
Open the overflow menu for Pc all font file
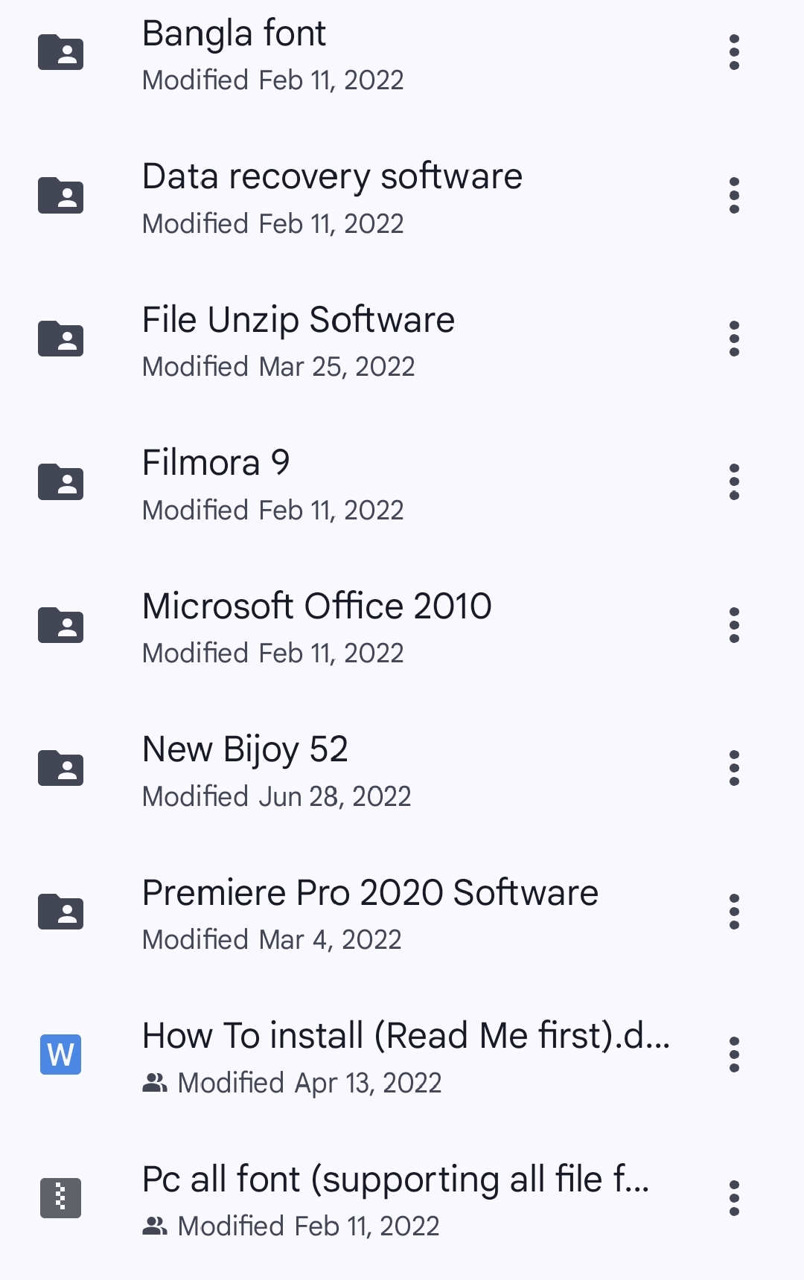pyautogui.click(x=734, y=1198)
